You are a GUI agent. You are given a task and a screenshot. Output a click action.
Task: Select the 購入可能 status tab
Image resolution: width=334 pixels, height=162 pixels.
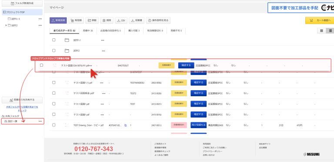click(134, 30)
